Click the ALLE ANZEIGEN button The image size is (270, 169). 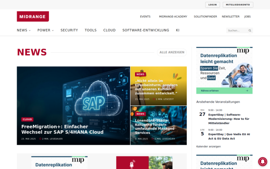[x=172, y=52]
